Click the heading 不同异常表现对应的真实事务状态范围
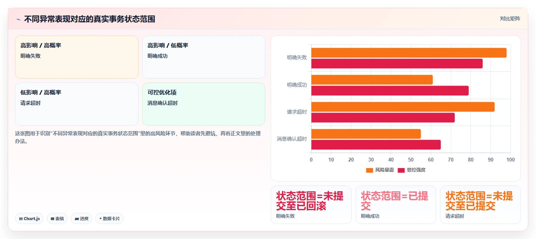The image size is (536, 239). point(89,19)
